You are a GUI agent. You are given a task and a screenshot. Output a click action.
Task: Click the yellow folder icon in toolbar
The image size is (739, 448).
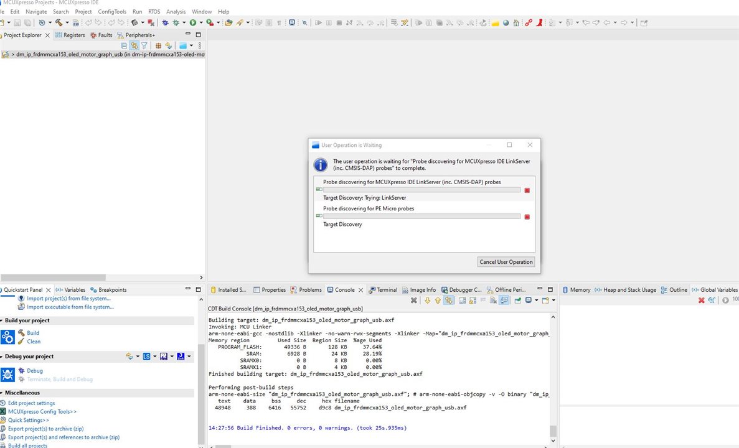(496, 22)
